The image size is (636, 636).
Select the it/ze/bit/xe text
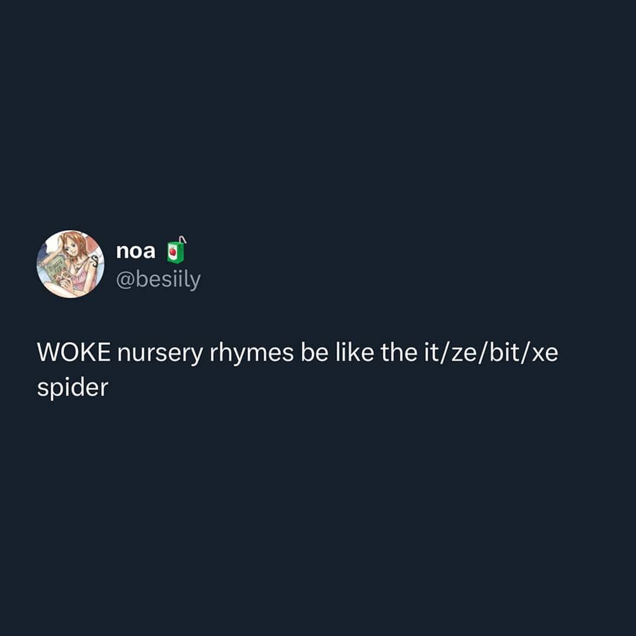(491, 352)
